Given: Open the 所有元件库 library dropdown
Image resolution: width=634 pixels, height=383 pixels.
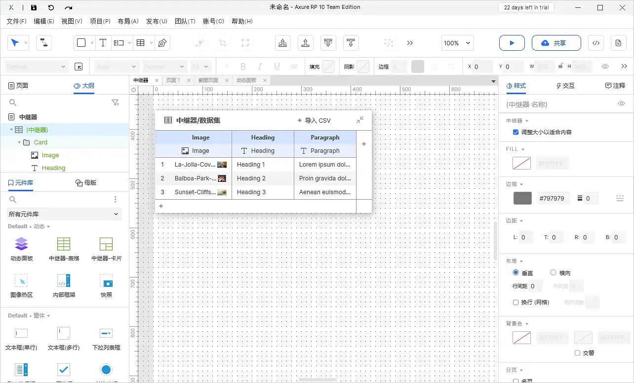Looking at the screenshot, I should tap(64, 214).
